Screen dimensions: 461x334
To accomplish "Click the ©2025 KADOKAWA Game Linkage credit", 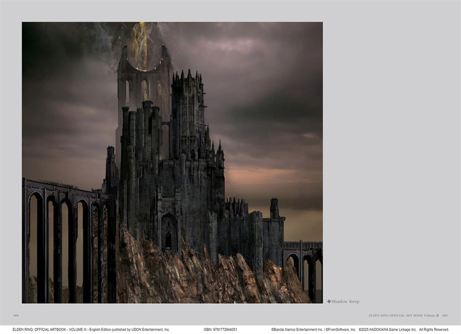I will 387,329.
